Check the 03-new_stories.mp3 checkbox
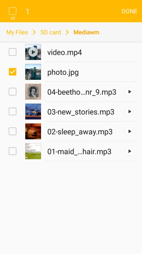This screenshot has width=142, height=254. 13,111
